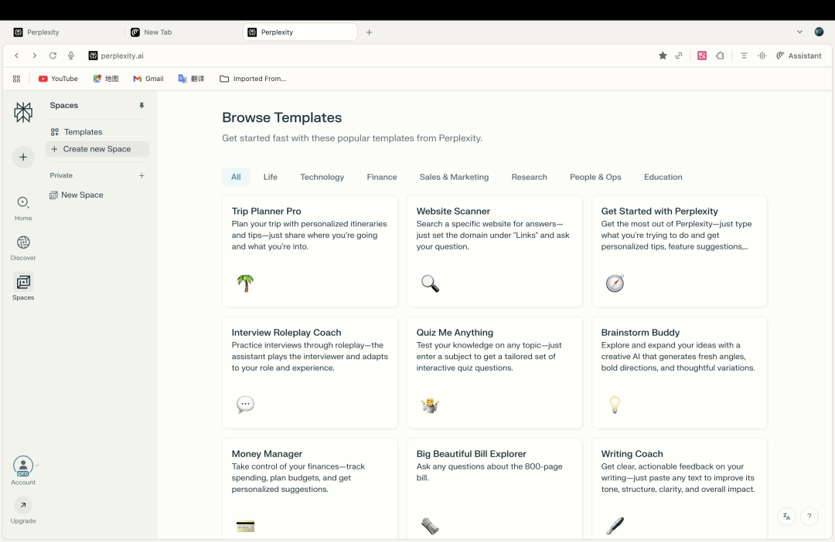Open Website Scanner template title
The width and height of the screenshot is (835, 542).
[453, 211]
